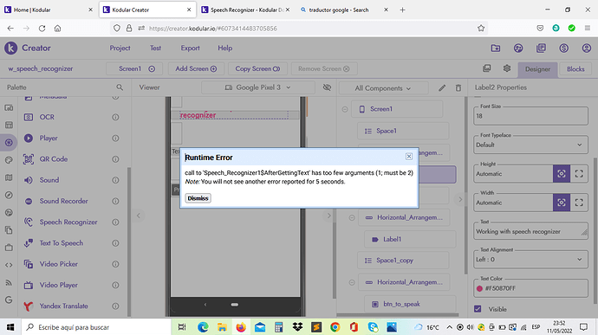Viewport: 598px width, 335px height.
Task: Switch to the Blocks tab
Action: 575,69
